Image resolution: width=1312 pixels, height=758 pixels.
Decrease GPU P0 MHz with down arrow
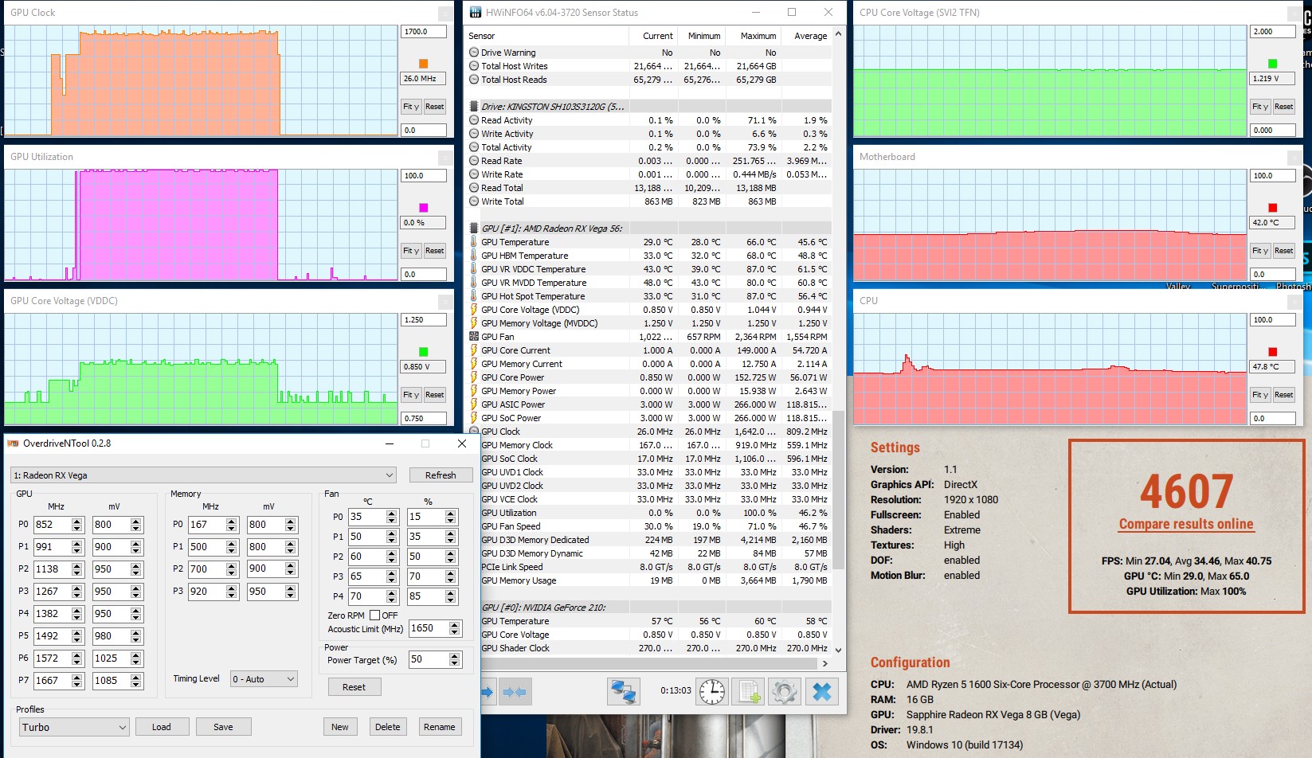(x=76, y=528)
